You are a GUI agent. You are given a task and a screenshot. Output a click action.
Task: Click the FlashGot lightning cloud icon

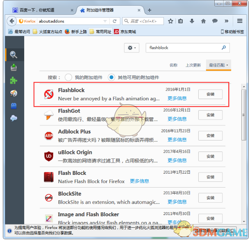[x=49, y=115]
